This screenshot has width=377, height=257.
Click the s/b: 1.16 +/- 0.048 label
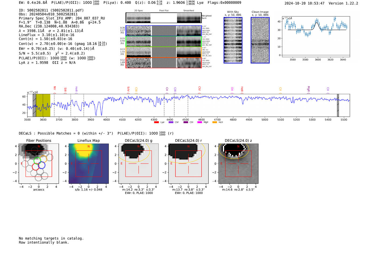click(x=89, y=190)
